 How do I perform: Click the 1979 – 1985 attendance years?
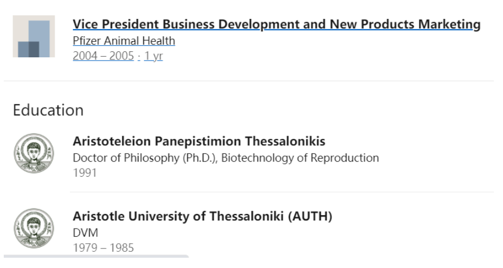pyautogui.click(x=103, y=247)
